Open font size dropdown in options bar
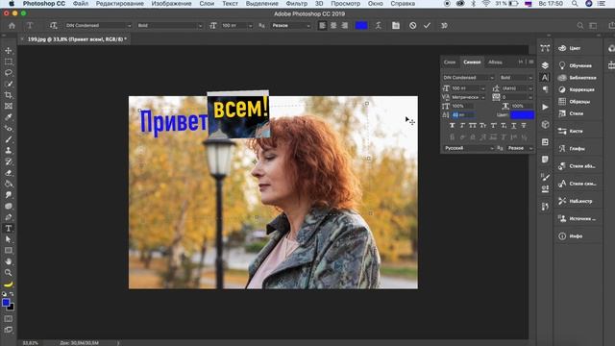 tap(236, 26)
